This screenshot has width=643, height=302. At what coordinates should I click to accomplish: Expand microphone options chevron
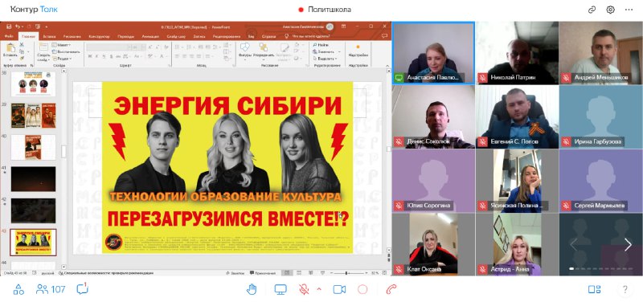pyautogui.click(x=318, y=289)
